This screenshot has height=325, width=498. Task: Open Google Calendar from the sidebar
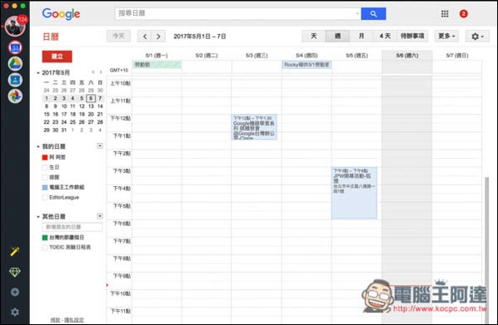(15, 48)
